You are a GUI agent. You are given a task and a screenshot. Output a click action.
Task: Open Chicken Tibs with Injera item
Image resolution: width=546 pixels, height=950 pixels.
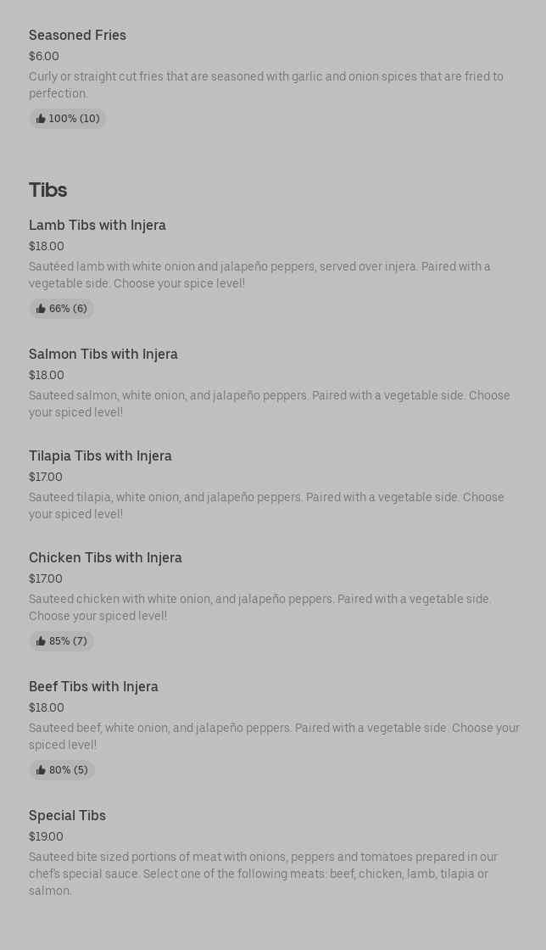(x=105, y=557)
